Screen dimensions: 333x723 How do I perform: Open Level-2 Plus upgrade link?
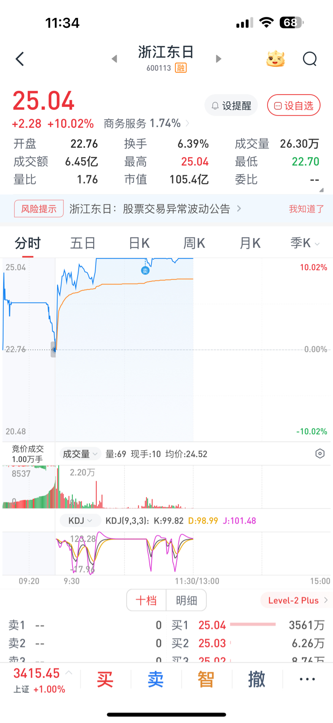pyautogui.click(x=297, y=601)
